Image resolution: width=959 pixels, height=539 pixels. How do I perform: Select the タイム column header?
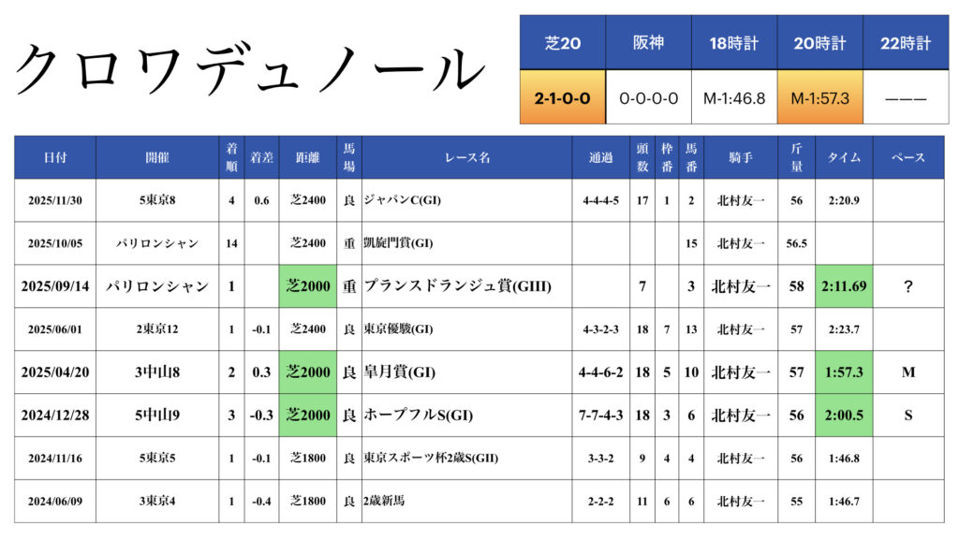[844, 157]
